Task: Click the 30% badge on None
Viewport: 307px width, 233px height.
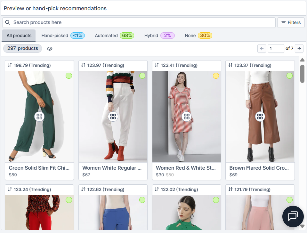Action: 205,36
